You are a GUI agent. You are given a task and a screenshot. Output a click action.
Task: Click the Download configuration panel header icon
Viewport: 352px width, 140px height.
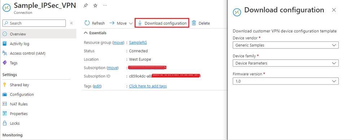click(237, 12)
